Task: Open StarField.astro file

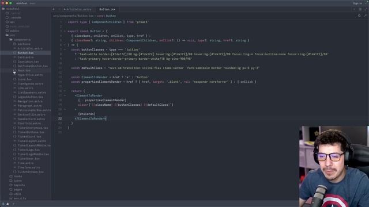Action: [x=29, y=124]
